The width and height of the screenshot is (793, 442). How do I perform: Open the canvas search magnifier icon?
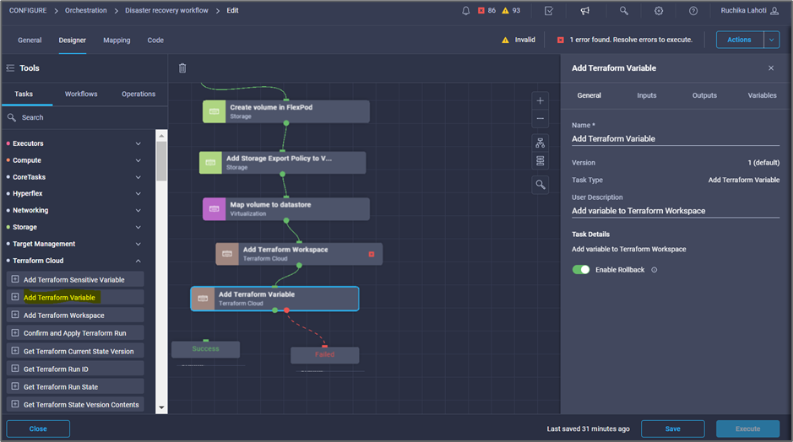coord(540,184)
